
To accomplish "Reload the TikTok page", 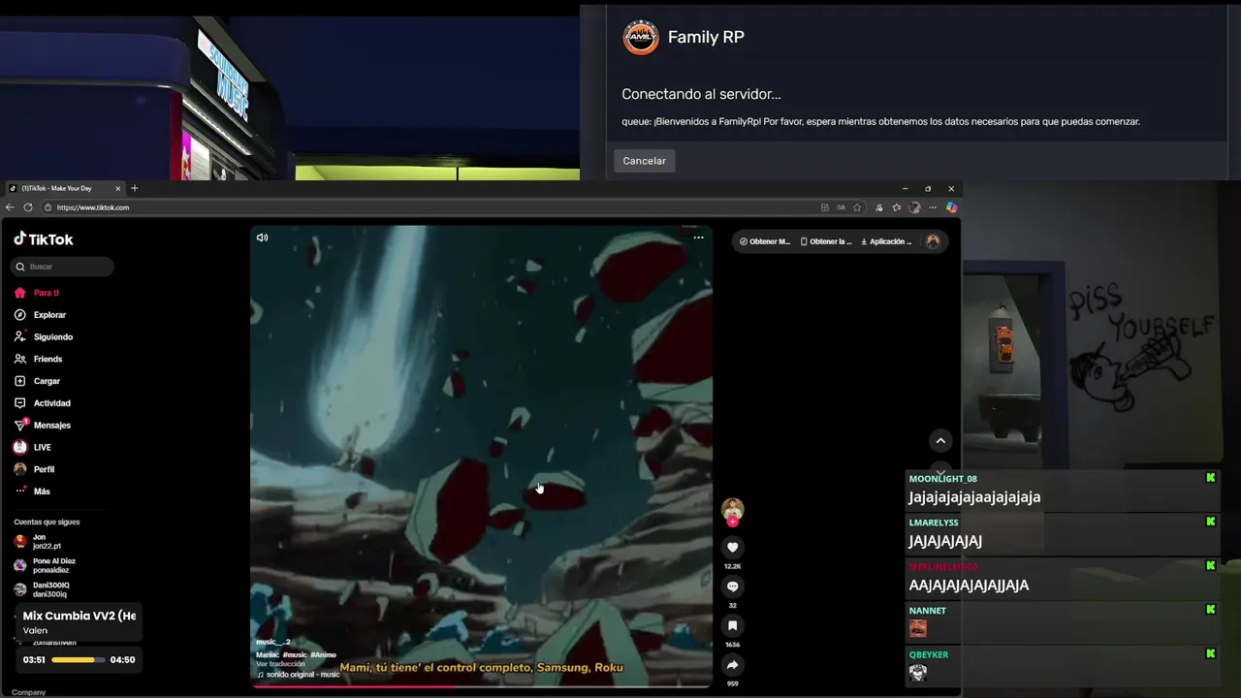I will click(x=28, y=207).
